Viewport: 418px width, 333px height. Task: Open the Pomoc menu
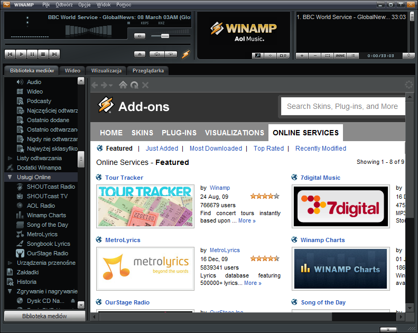[x=124, y=5]
